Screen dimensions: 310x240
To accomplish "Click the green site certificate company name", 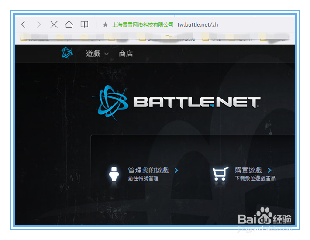I will 143,25.
